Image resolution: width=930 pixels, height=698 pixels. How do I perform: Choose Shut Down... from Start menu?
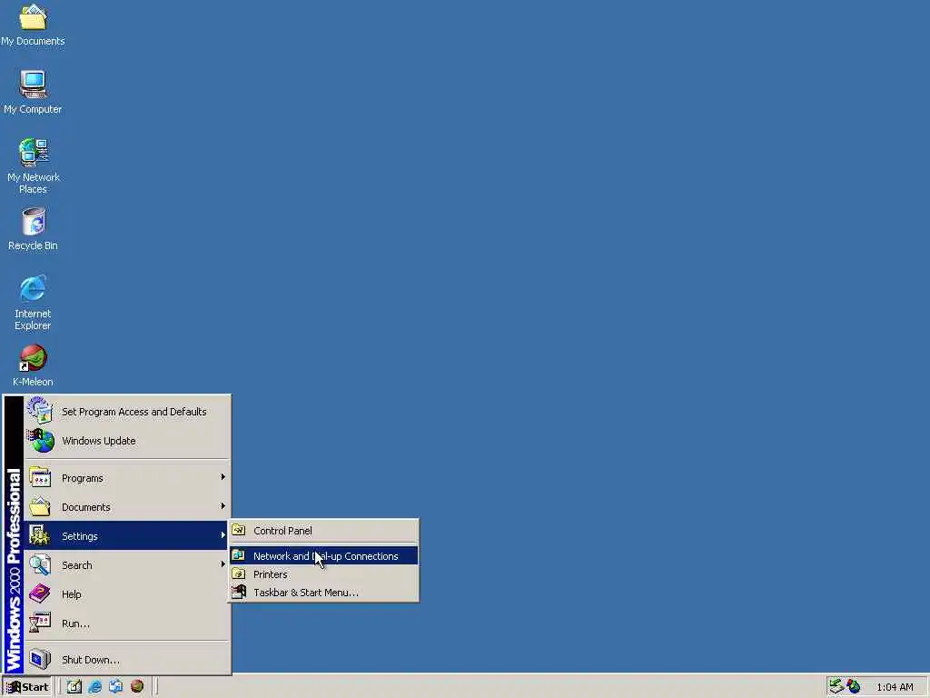(127, 660)
